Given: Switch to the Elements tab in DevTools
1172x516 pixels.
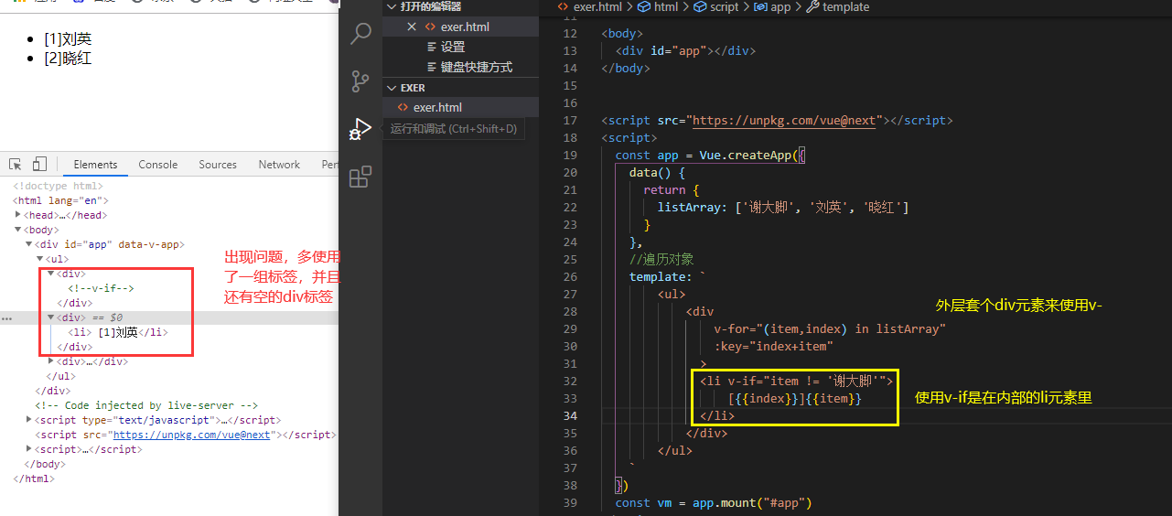Looking at the screenshot, I should pos(95,165).
